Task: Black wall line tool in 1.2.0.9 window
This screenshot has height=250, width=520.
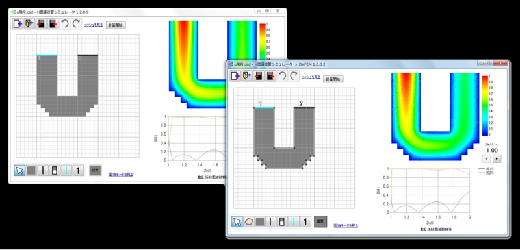Action: pyautogui.click(x=43, y=171)
